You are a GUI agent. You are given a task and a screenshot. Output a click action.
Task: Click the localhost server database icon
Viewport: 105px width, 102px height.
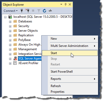pyautogui.click(x=10, y=17)
